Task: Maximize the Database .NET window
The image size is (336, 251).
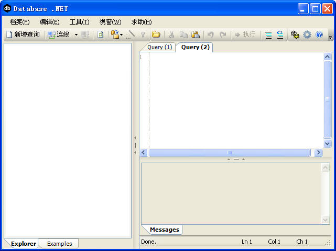Action: pos(315,9)
